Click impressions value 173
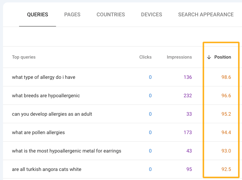The image size is (242, 180). 188,133
